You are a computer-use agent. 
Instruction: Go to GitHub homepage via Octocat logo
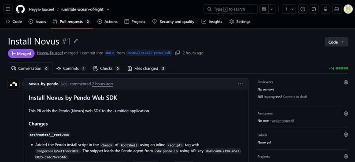pos(20,9)
